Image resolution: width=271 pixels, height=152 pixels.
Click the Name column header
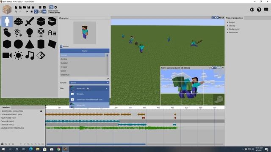(x=85, y=51)
